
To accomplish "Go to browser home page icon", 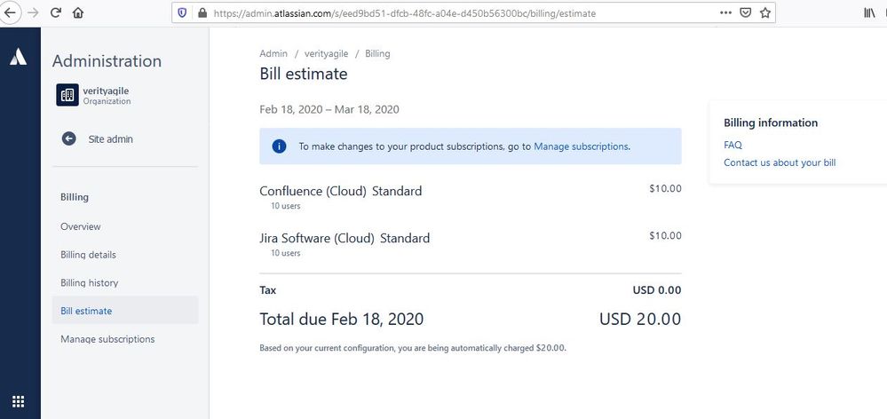I will 78,13.
